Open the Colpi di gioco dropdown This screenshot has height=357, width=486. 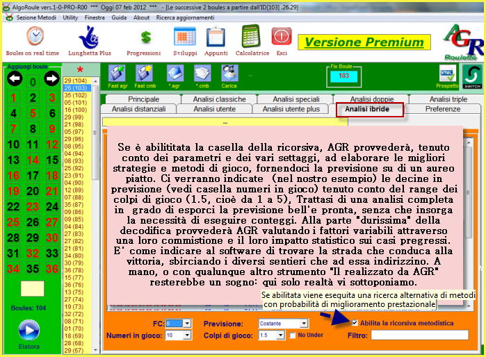(x=280, y=335)
